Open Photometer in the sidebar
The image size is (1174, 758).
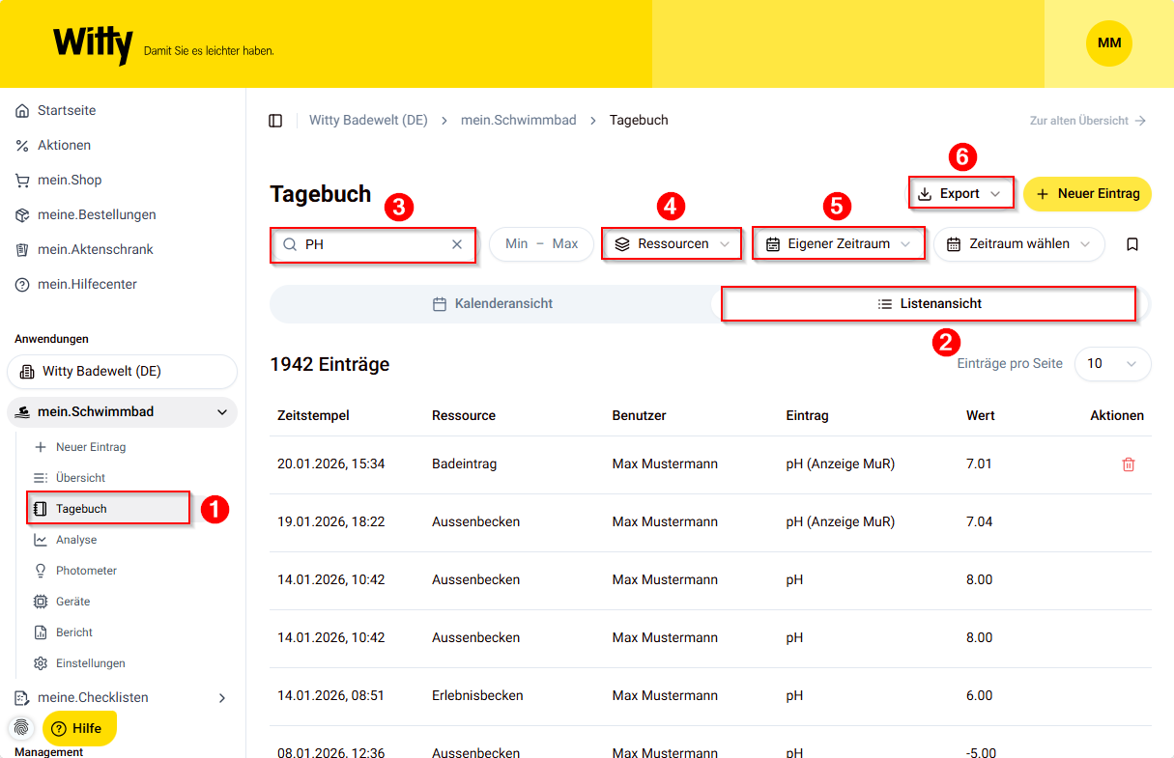[75, 571]
